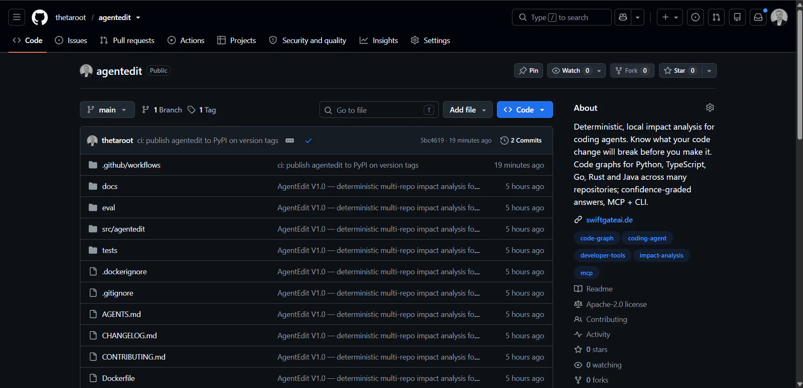Open the docs folder
Screen dimensions: 803x388
tap(110, 186)
